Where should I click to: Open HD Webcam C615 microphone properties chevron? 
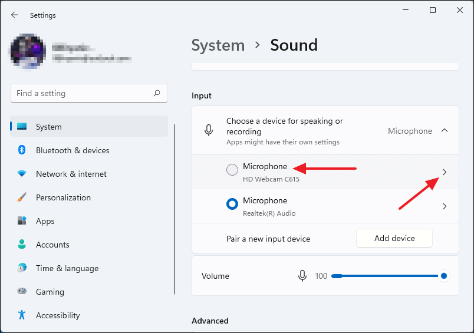point(445,172)
